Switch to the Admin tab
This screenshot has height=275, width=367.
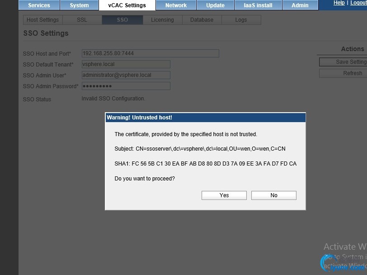300,5
